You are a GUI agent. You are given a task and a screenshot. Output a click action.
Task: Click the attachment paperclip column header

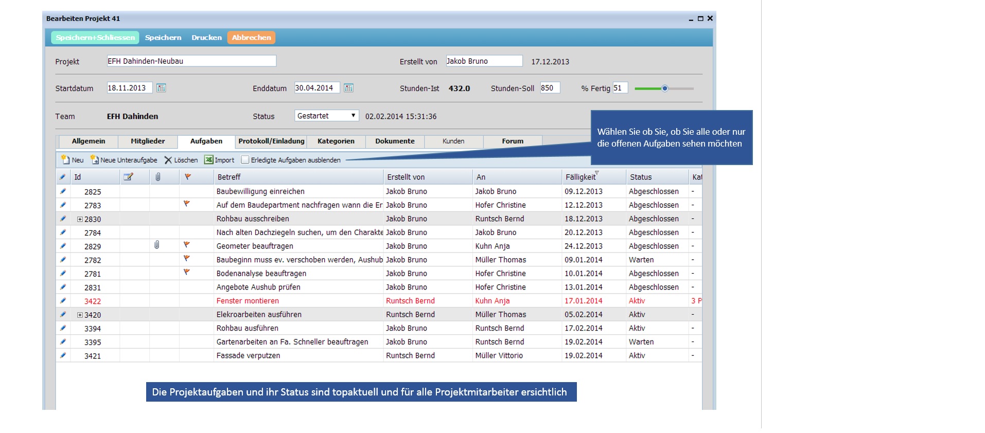pos(158,177)
